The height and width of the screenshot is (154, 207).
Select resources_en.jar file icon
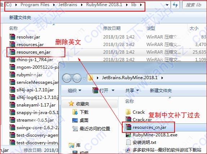(x=12, y=52)
